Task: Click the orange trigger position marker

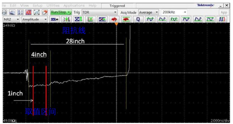Action: 117,24
